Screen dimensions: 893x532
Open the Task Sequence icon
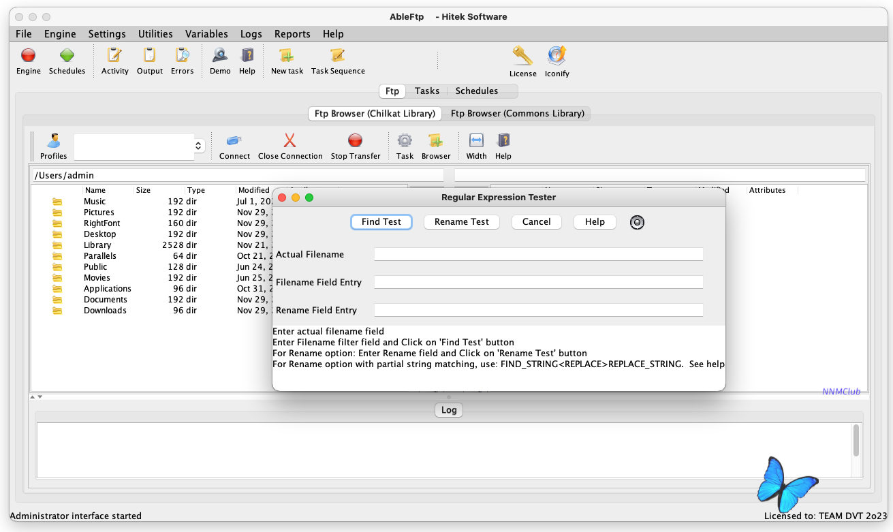[337, 55]
